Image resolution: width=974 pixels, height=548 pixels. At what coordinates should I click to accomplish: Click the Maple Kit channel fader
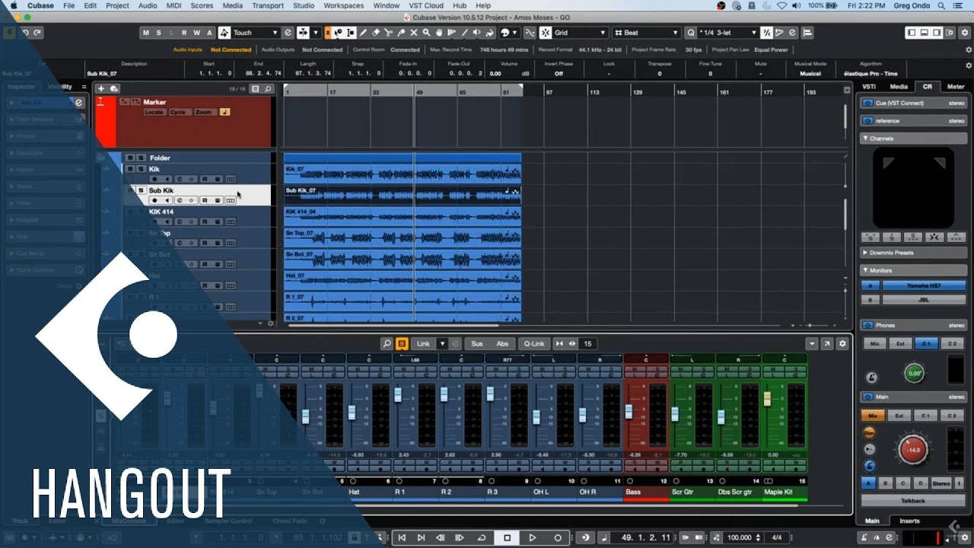pos(767,399)
